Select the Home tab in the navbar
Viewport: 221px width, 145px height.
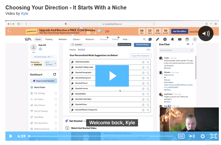click(38, 39)
